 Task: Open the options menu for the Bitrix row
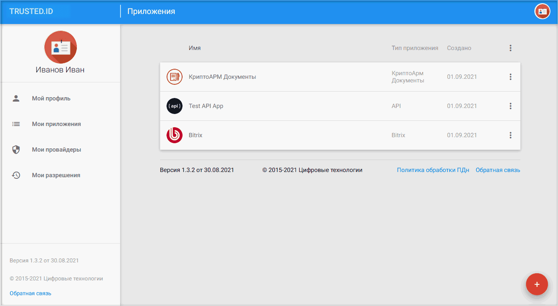[510, 135]
